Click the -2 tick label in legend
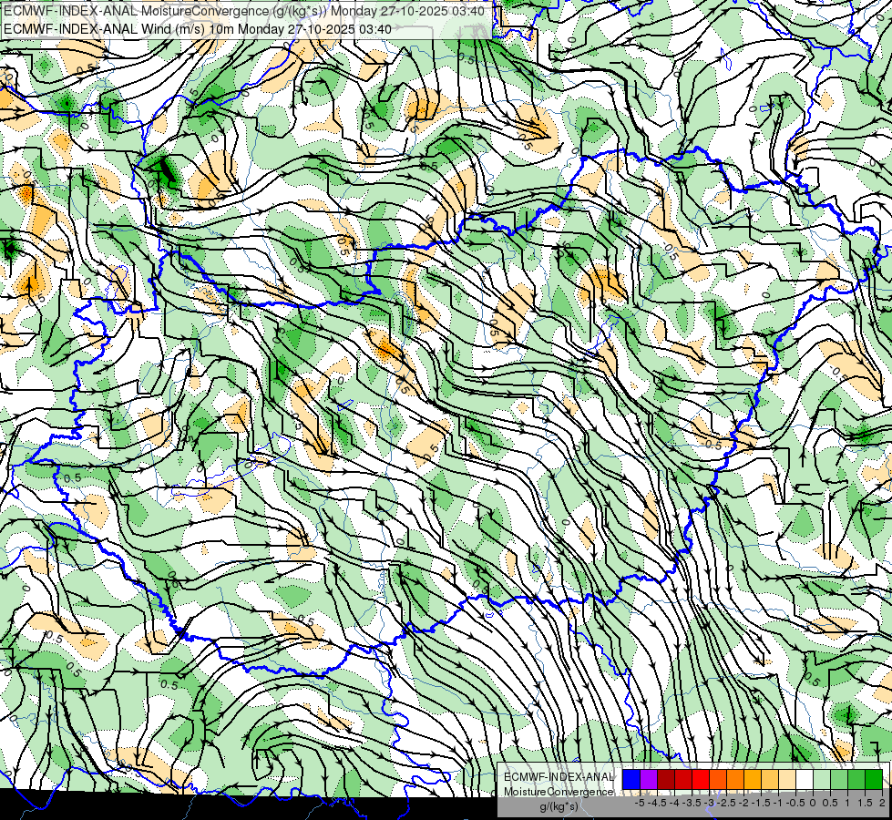Screen dimensions: 892x820 pos(743,803)
